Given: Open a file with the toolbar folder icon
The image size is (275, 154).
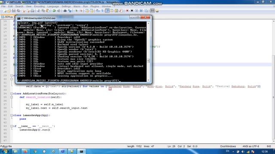Looking at the screenshot, I should [9, 11].
